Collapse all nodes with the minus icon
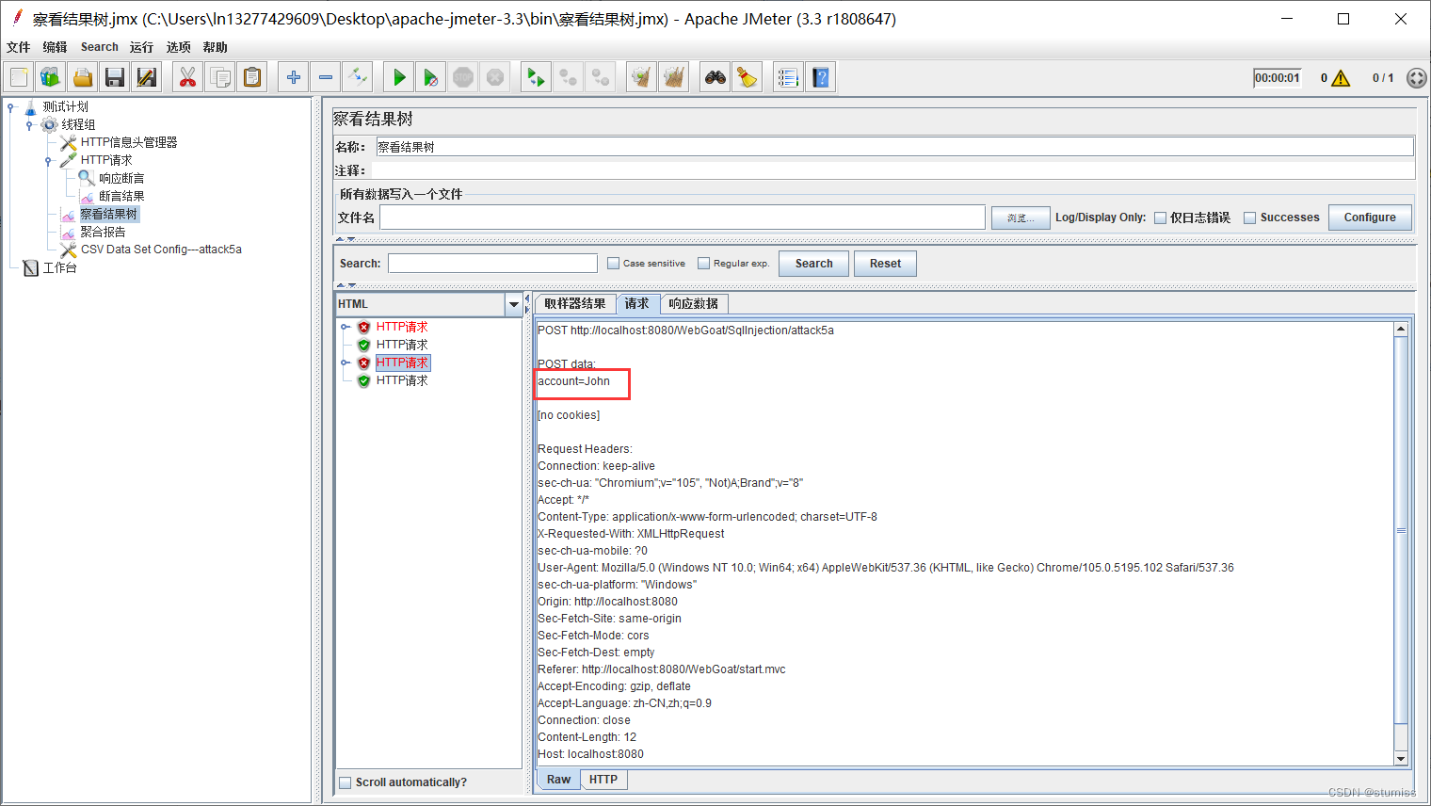Viewport: 1431px width, 806px height. pos(326,77)
